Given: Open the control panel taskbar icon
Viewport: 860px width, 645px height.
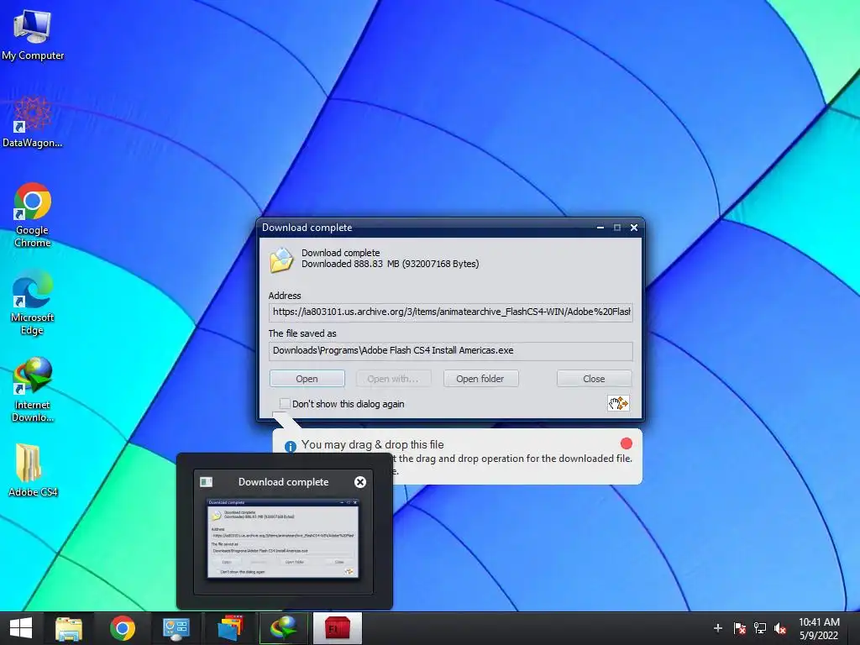Looking at the screenshot, I should 176,628.
